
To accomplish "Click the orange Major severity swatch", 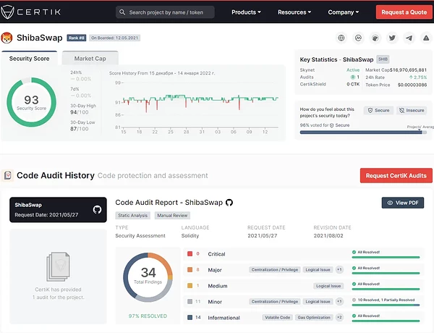I will [x=190, y=269].
